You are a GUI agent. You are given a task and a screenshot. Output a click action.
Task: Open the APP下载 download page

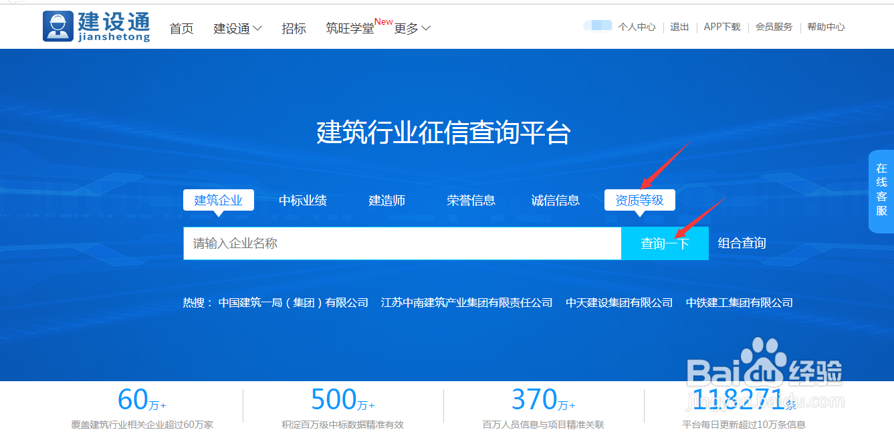721,27
